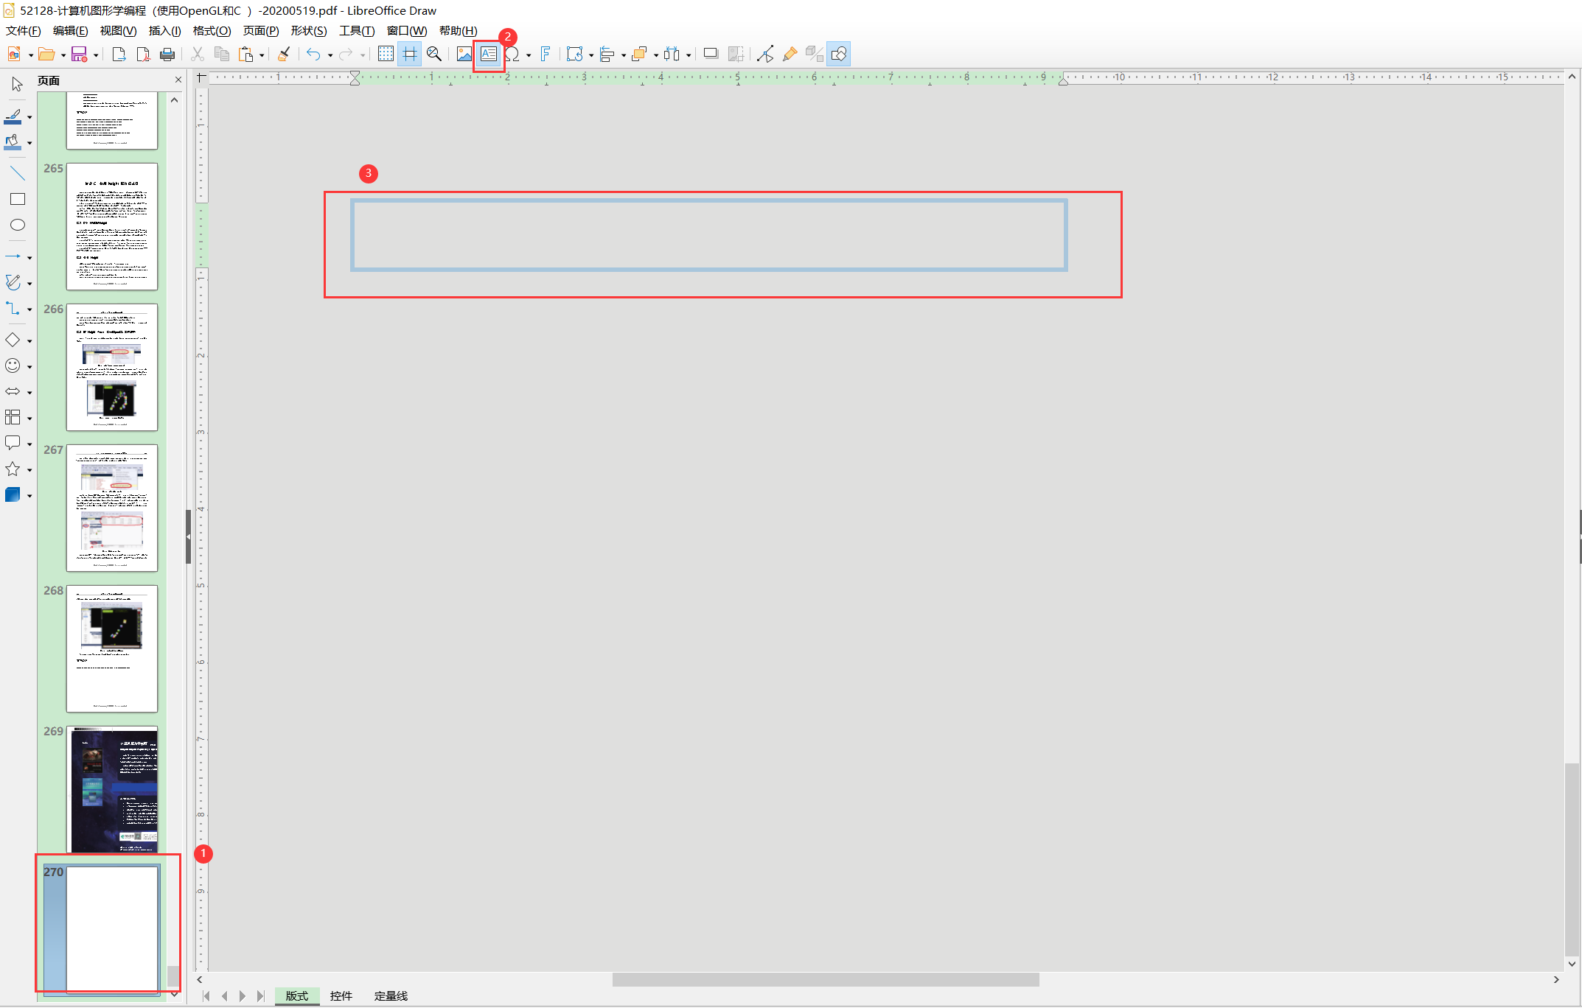Screen dimensions: 1582x1008
Task: Select page 269 thumbnail
Action: [x=112, y=790]
